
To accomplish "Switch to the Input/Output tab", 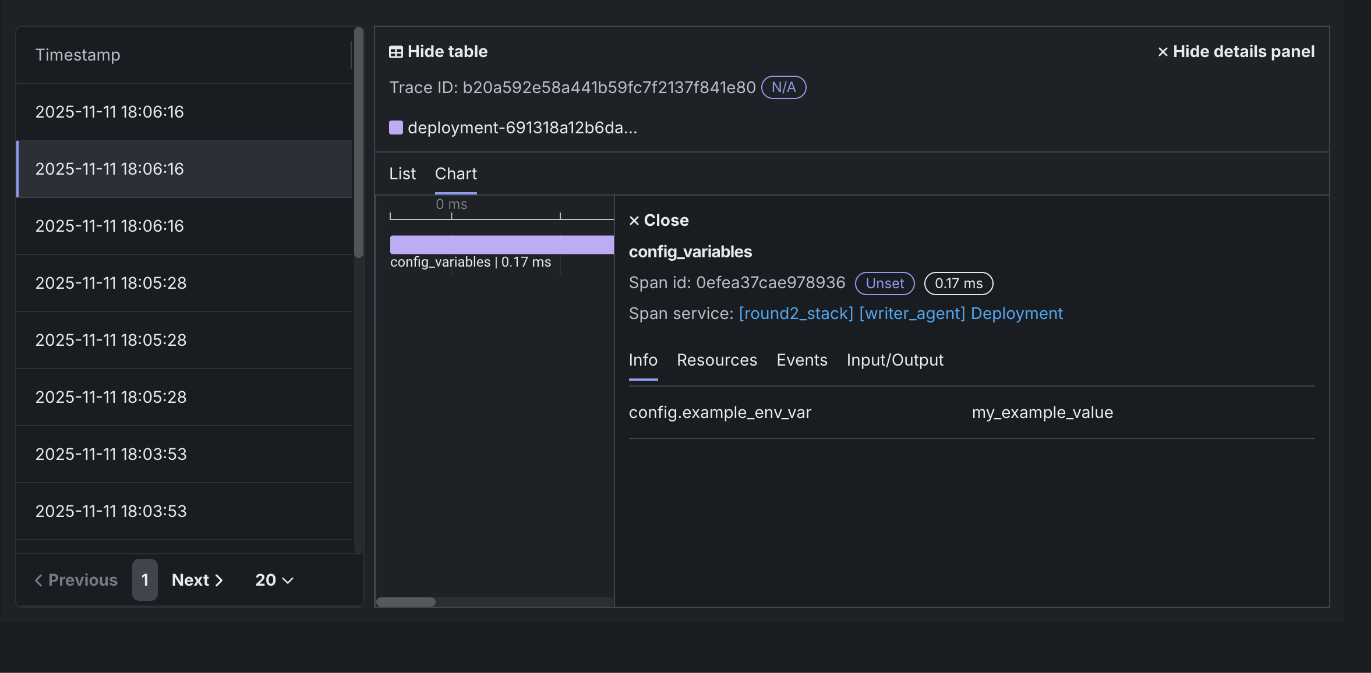I will coord(895,360).
